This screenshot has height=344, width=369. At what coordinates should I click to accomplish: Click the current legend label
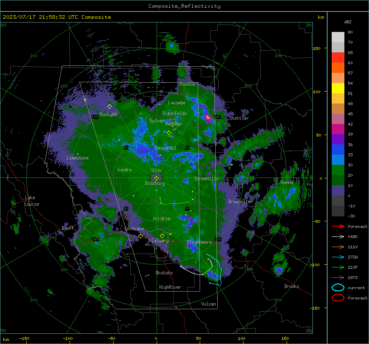coord(356,288)
